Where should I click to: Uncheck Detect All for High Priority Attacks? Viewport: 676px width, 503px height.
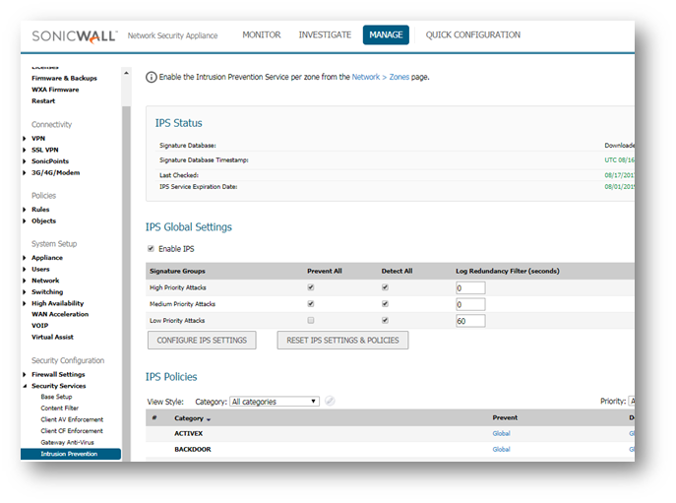click(385, 287)
